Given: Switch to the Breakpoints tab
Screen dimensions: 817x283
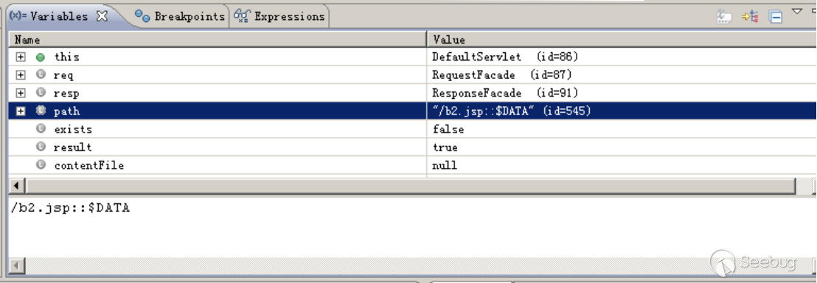Looking at the screenshot, I should click(180, 16).
